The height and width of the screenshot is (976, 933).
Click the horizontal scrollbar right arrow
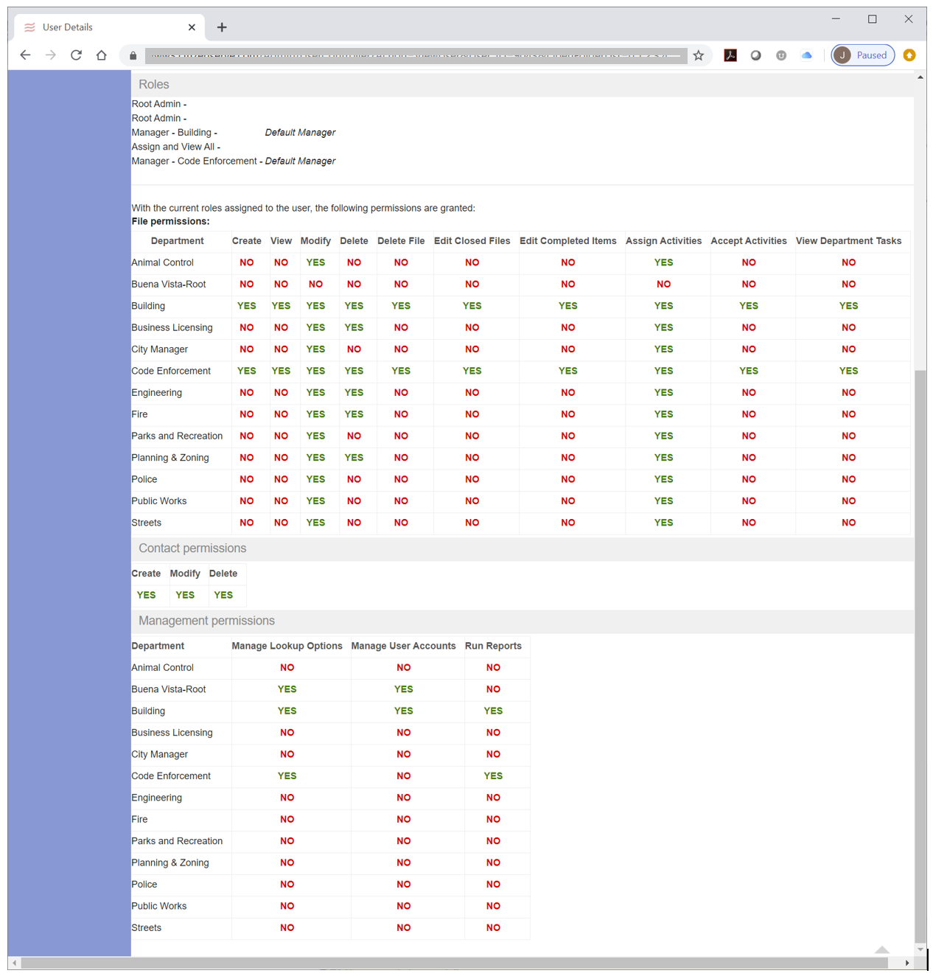[907, 963]
